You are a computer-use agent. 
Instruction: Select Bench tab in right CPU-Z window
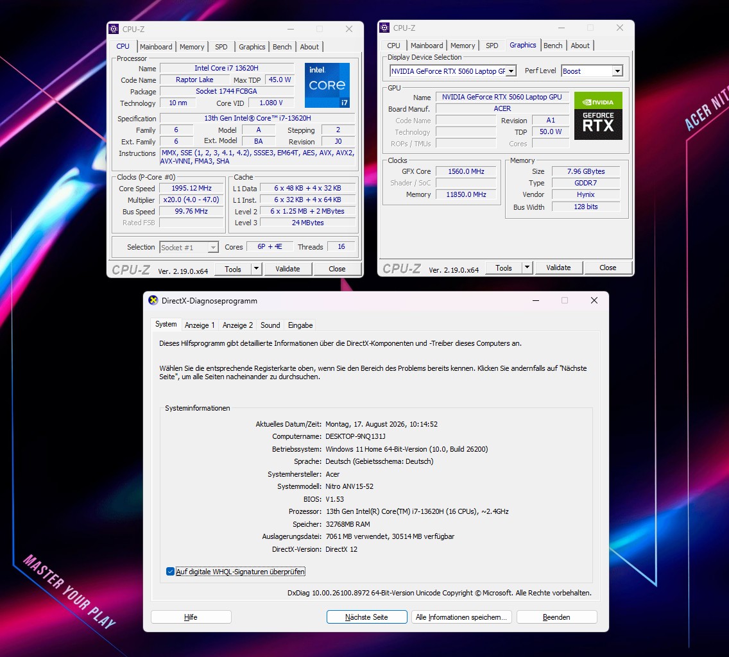coord(553,46)
